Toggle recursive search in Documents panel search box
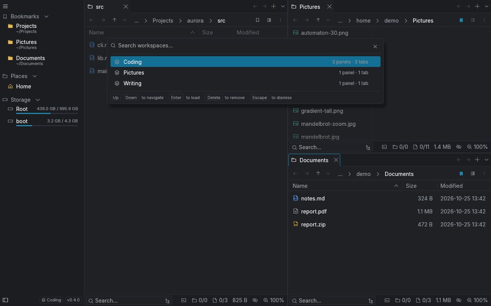Viewport: 491px width, 306px height. pyautogui.click(x=371, y=301)
